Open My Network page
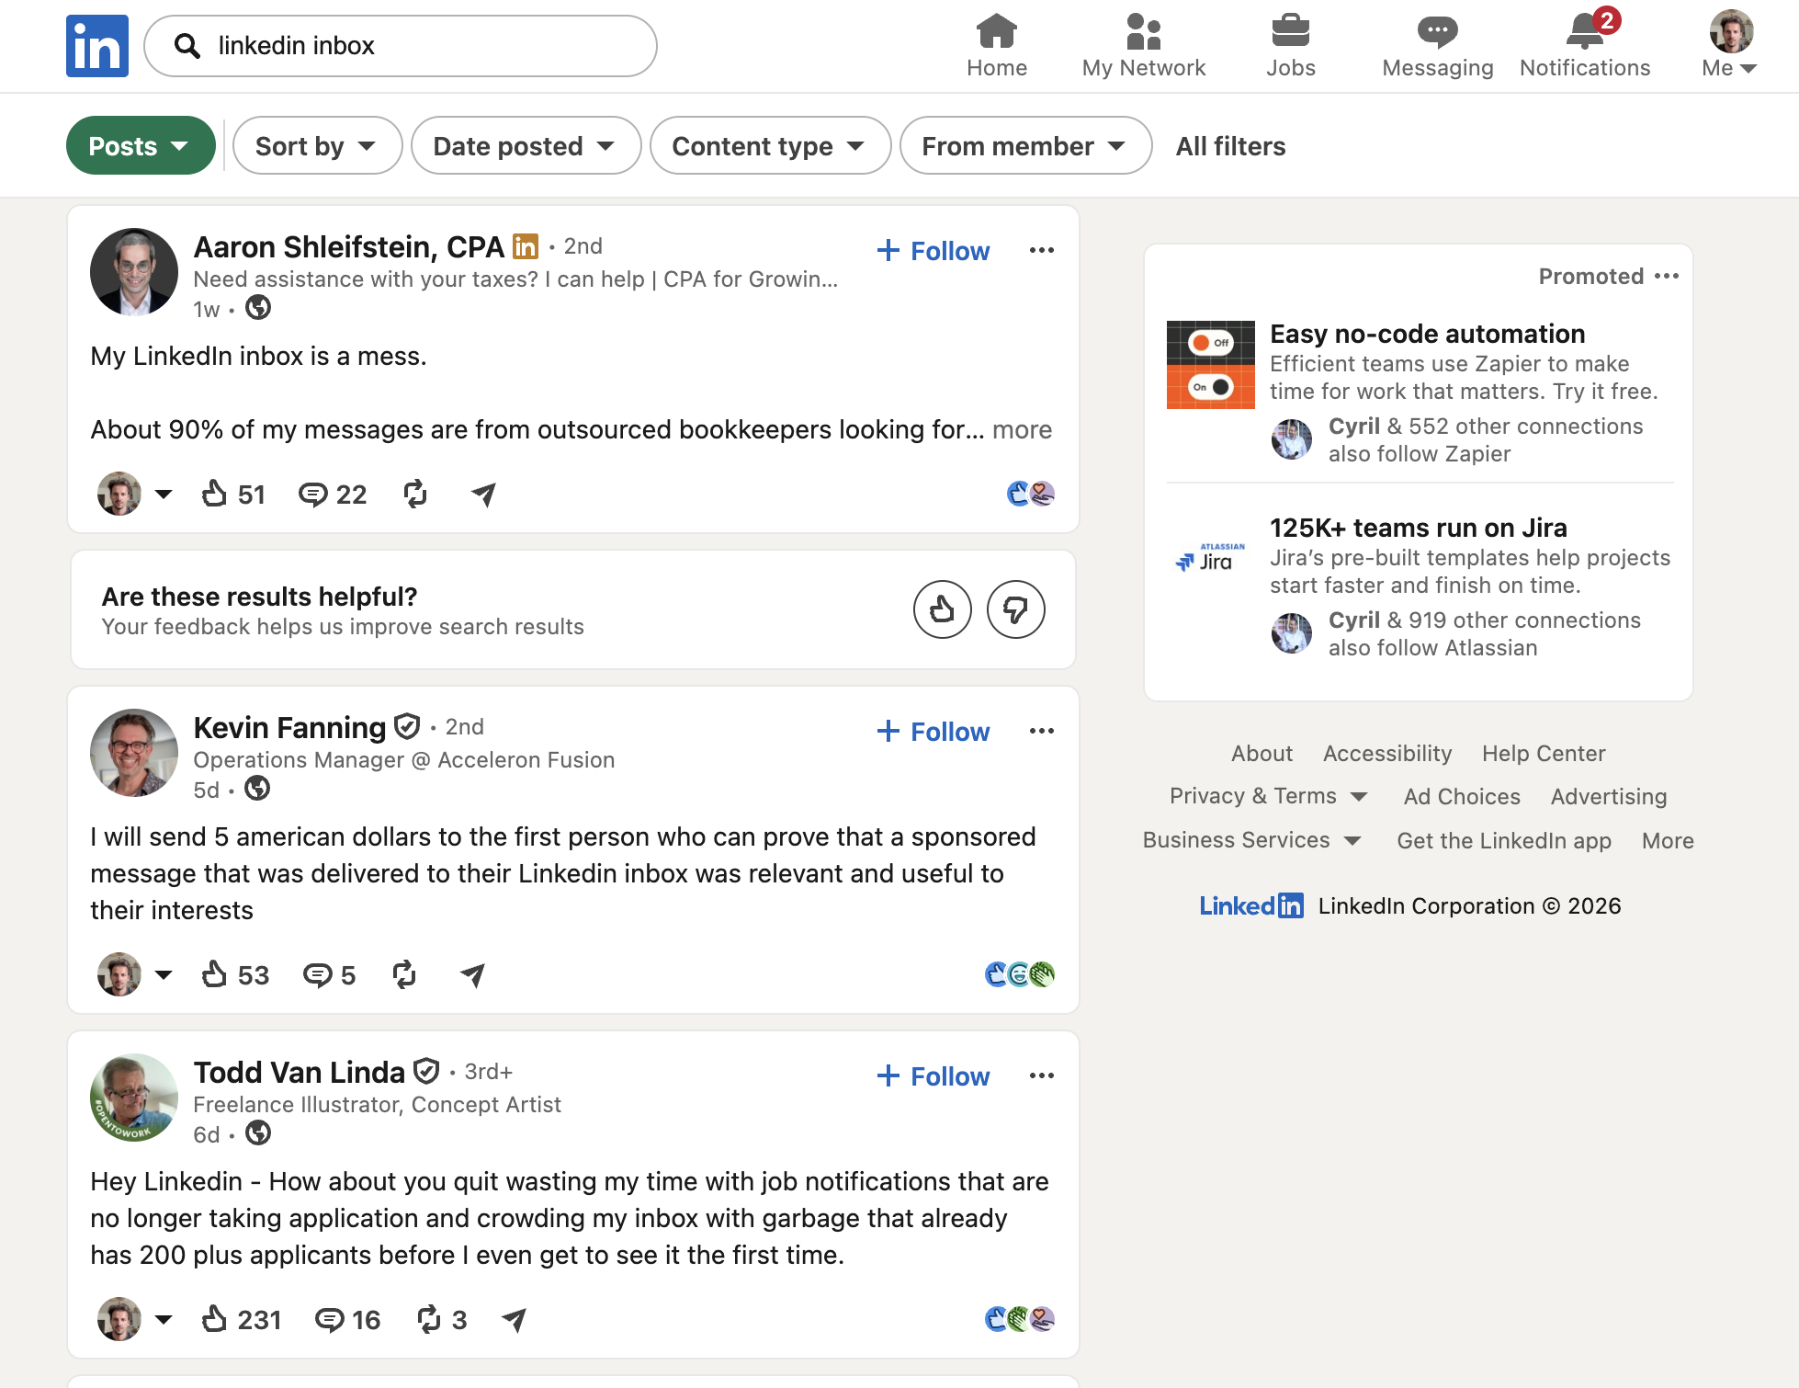 [1144, 46]
